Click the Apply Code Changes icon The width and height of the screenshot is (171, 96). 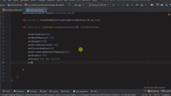point(123,5)
